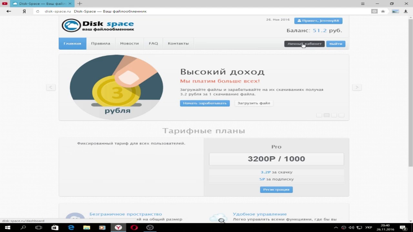Viewport: 413px width, 232px height.
Task: Launch Microsoft Edge from taskbar
Action: point(71,227)
